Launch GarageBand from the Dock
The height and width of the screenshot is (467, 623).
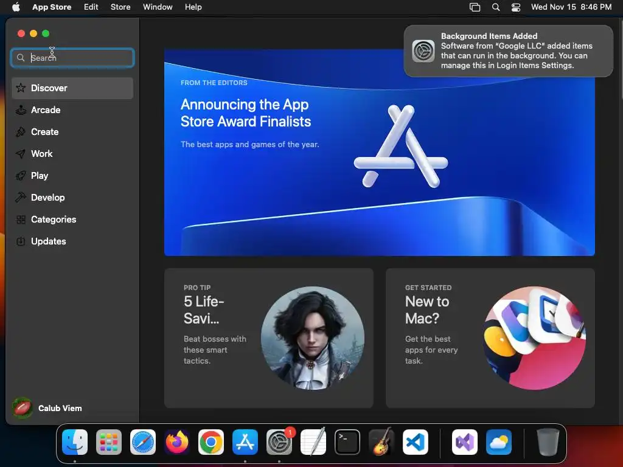(x=381, y=442)
